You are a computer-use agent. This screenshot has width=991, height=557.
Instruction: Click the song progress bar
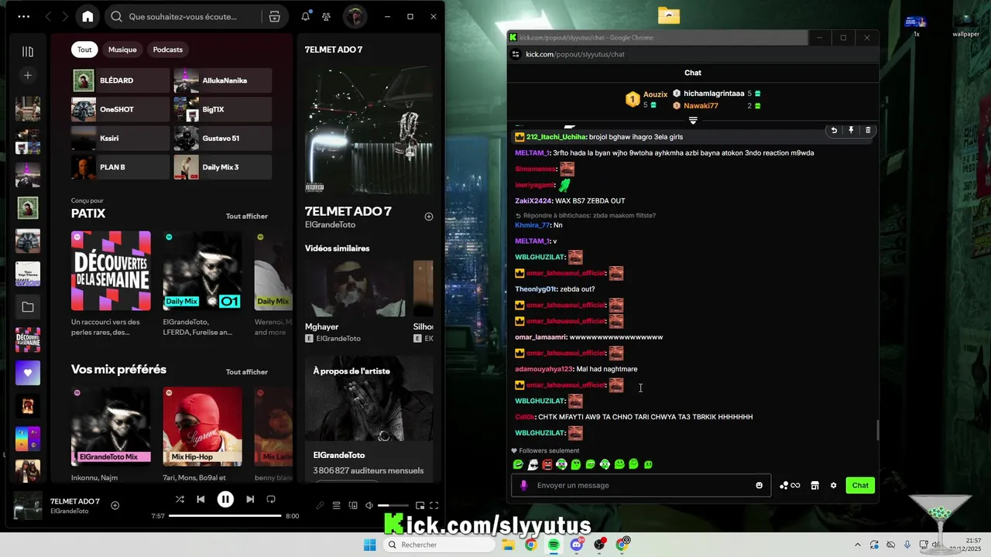pyautogui.click(x=225, y=515)
